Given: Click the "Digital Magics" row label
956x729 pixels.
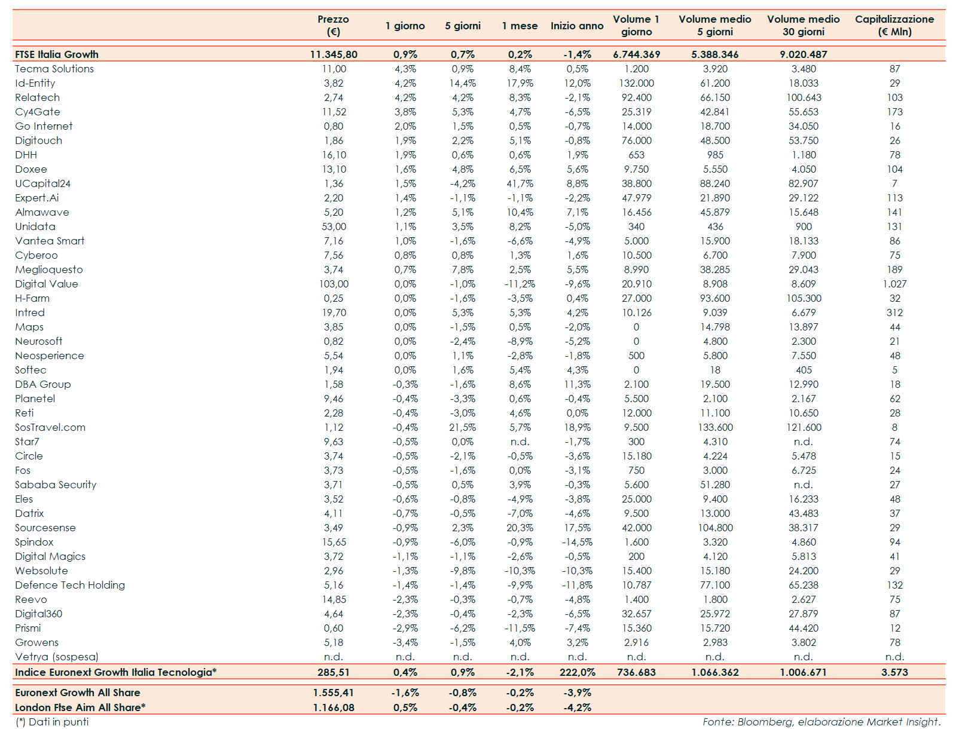Looking at the screenshot, I should click(50, 556).
